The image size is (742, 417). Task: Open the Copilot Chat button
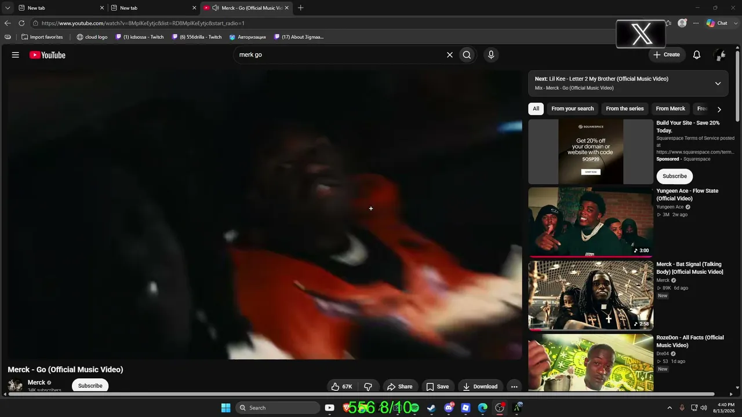pyautogui.click(x=717, y=23)
